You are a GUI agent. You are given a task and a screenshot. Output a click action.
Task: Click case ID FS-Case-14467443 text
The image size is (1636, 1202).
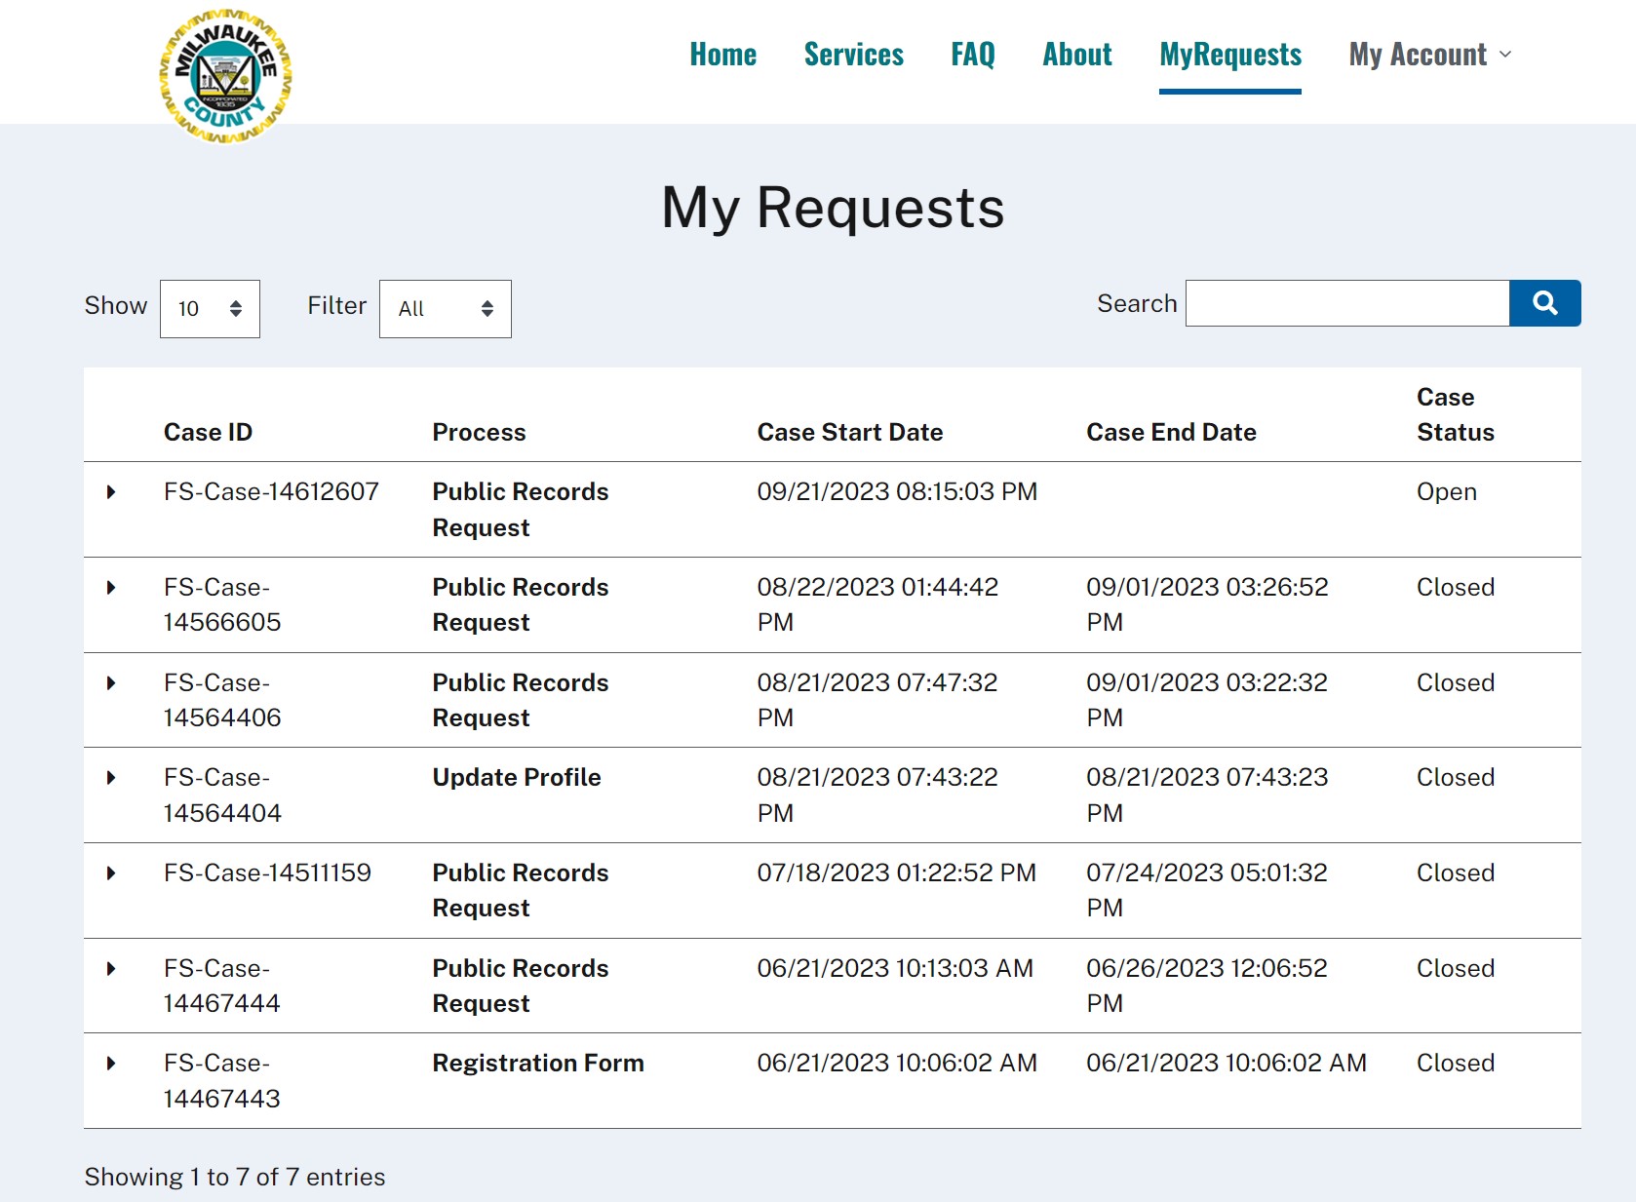(x=222, y=1081)
